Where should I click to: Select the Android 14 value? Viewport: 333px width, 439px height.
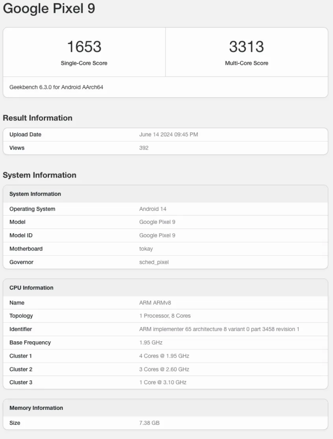(x=153, y=209)
